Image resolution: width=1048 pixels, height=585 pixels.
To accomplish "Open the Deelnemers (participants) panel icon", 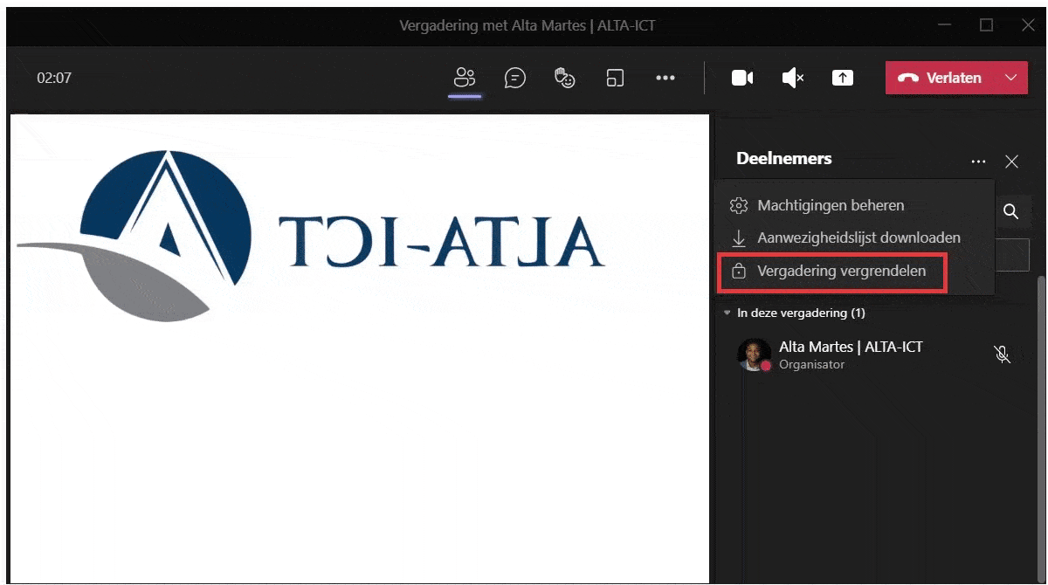I will coord(465,78).
